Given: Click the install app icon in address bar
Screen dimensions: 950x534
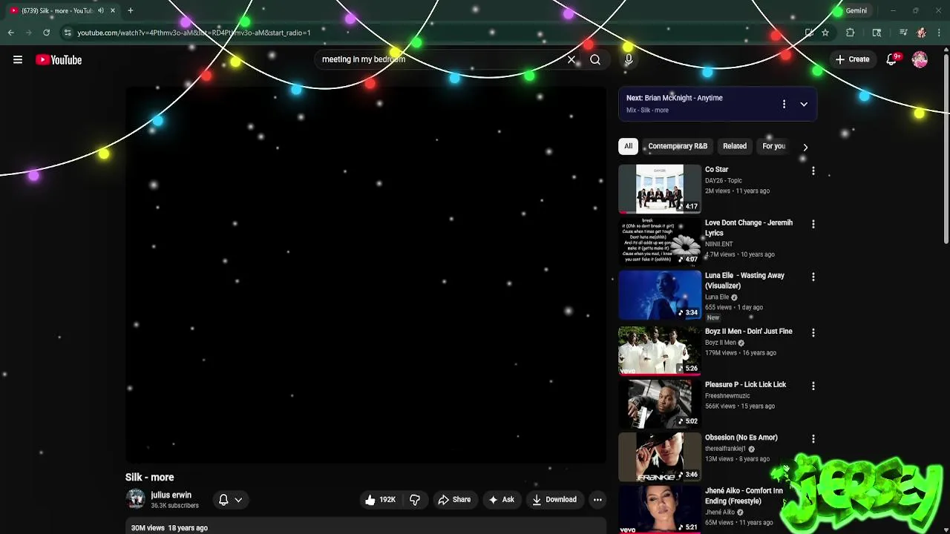Looking at the screenshot, I should point(809,33).
